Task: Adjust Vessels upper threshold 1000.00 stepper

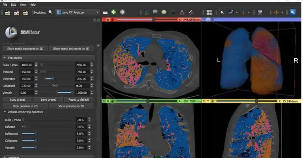Action: pyautogui.click(x=91, y=93)
